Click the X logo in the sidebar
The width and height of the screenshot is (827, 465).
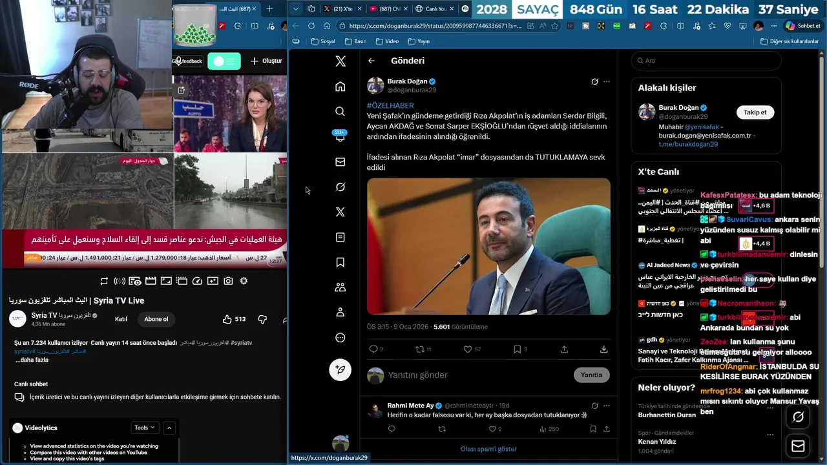(x=340, y=61)
